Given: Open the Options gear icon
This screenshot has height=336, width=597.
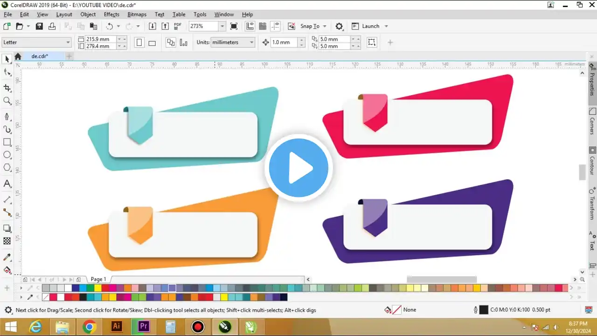Looking at the screenshot, I should point(339,26).
